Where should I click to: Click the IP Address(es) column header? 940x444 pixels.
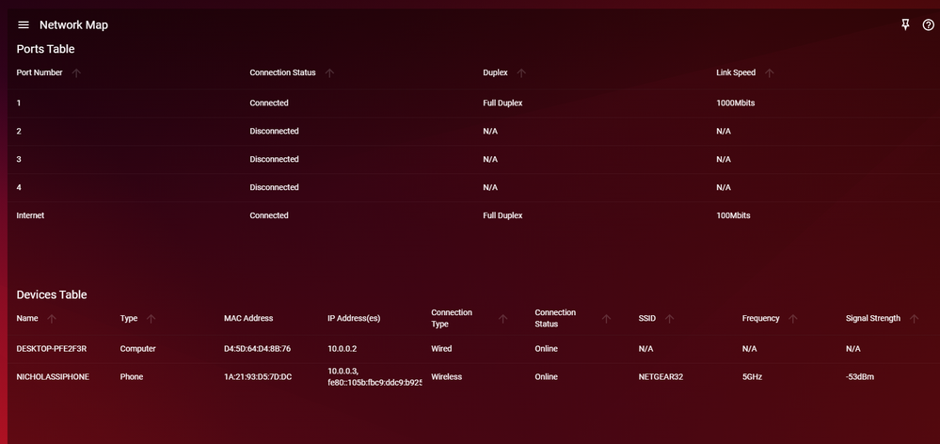coord(354,319)
